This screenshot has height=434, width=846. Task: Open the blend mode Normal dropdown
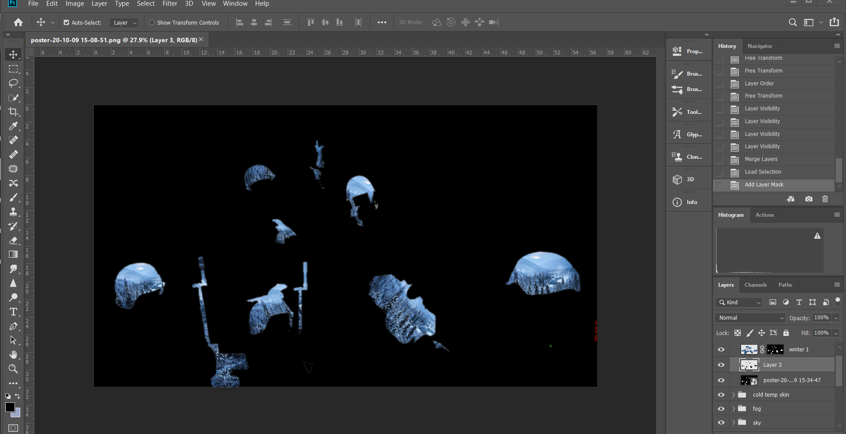point(750,318)
